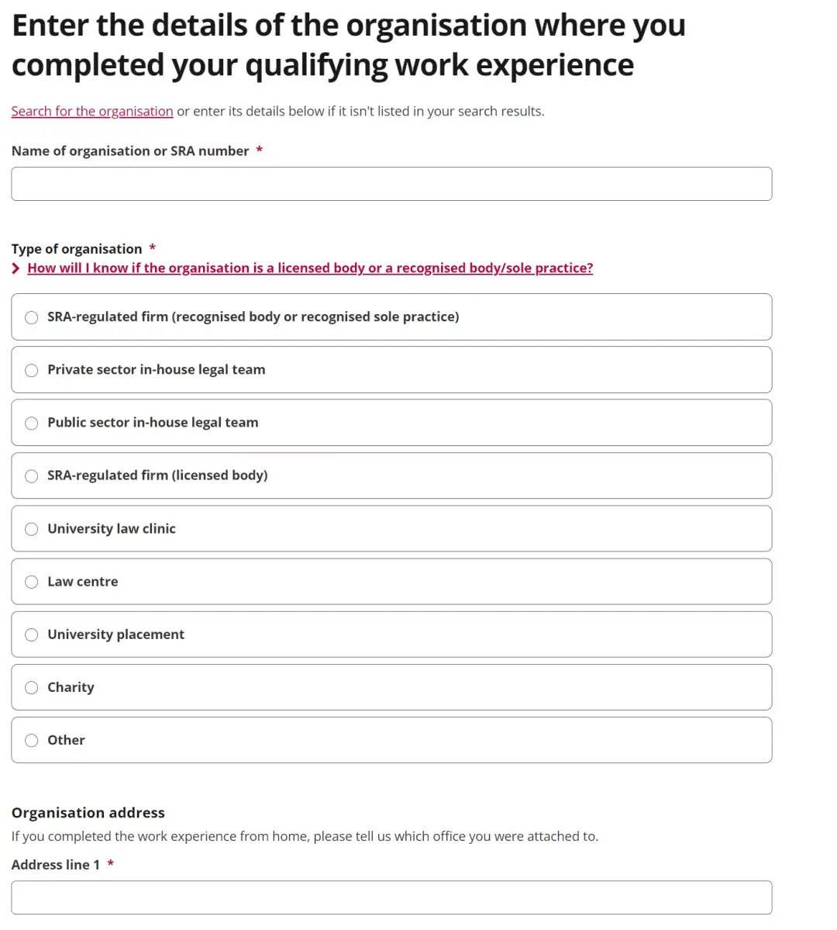Select the University law clinic radio button
Image resolution: width=837 pixels, height=930 pixels.
[x=32, y=529]
